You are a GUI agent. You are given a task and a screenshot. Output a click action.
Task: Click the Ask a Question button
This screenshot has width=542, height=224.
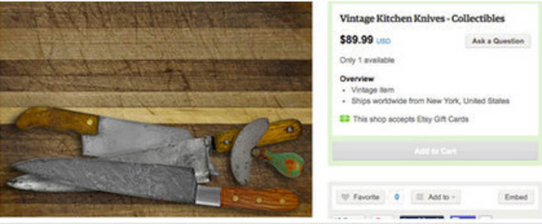pos(498,41)
